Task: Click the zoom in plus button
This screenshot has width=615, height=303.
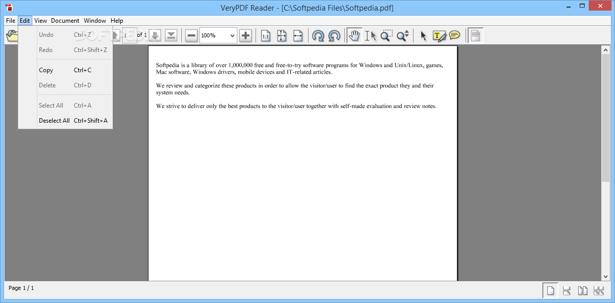Action: (x=245, y=35)
